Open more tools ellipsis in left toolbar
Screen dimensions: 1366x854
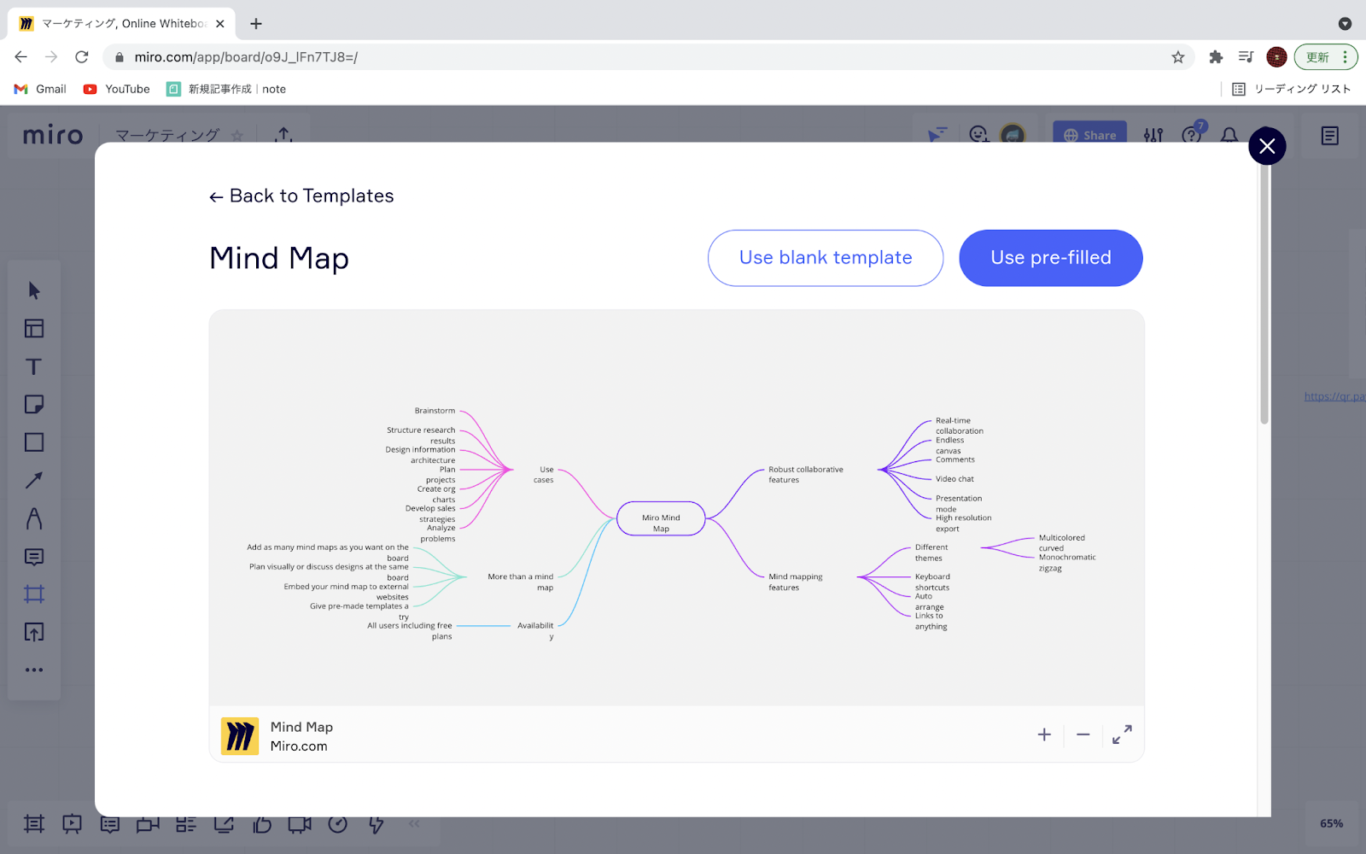[x=34, y=670]
